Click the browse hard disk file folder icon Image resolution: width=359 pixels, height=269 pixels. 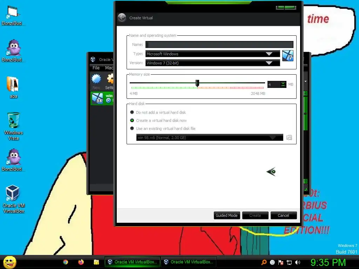289,137
